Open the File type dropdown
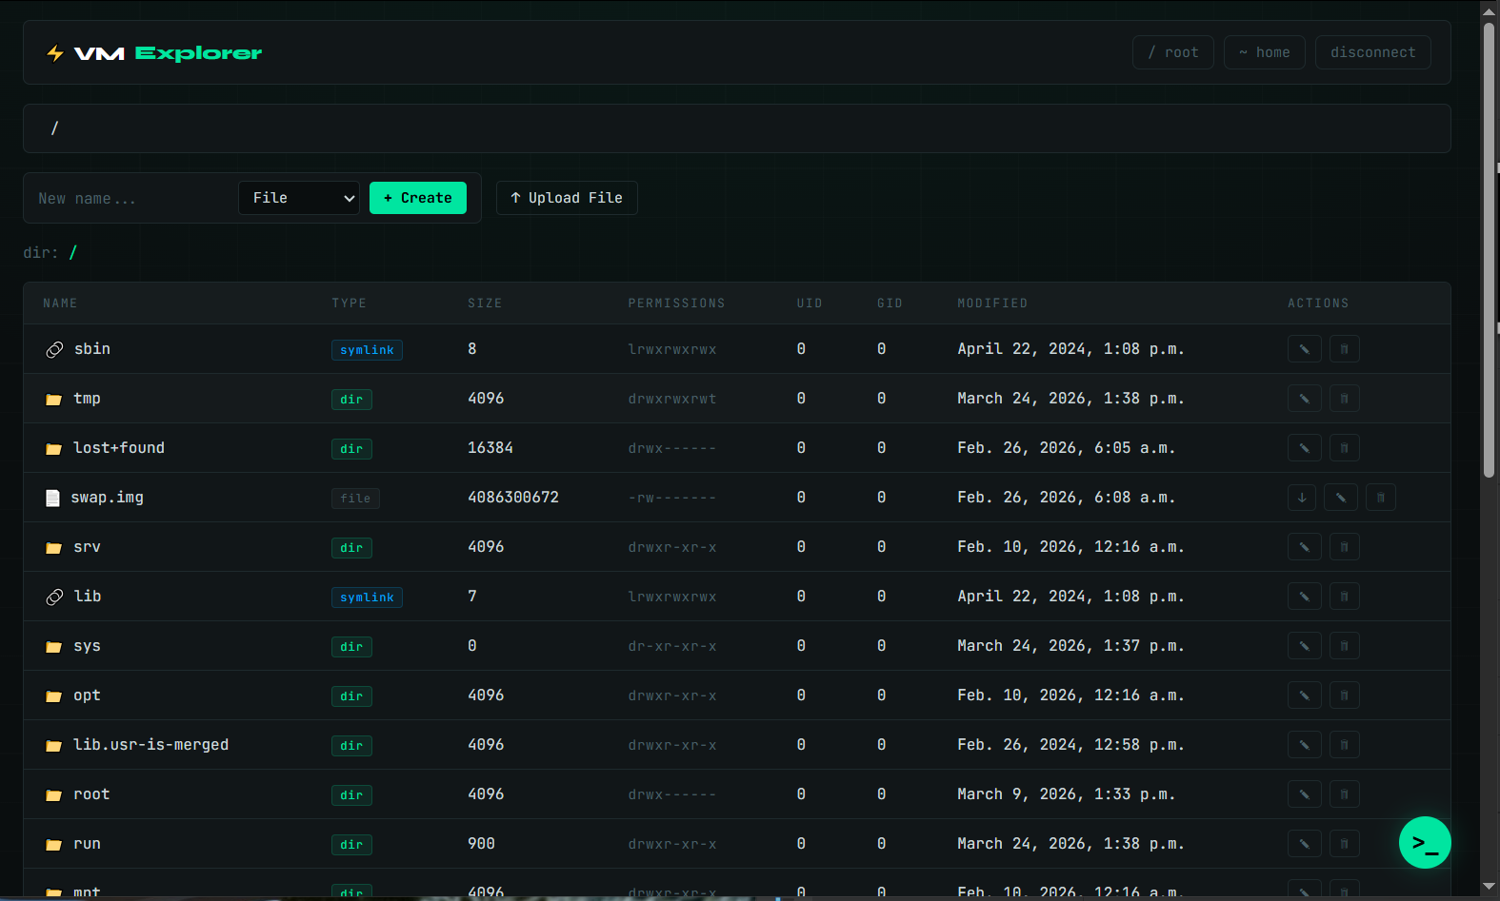Screen dimensions: 1500x901 pyautogui.click(x=299, y=198)
